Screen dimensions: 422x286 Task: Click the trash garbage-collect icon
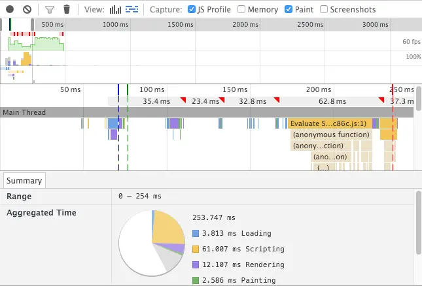coord(67,9)
